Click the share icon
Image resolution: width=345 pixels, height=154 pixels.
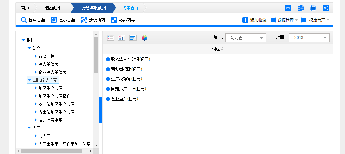(x=326, y=8)
